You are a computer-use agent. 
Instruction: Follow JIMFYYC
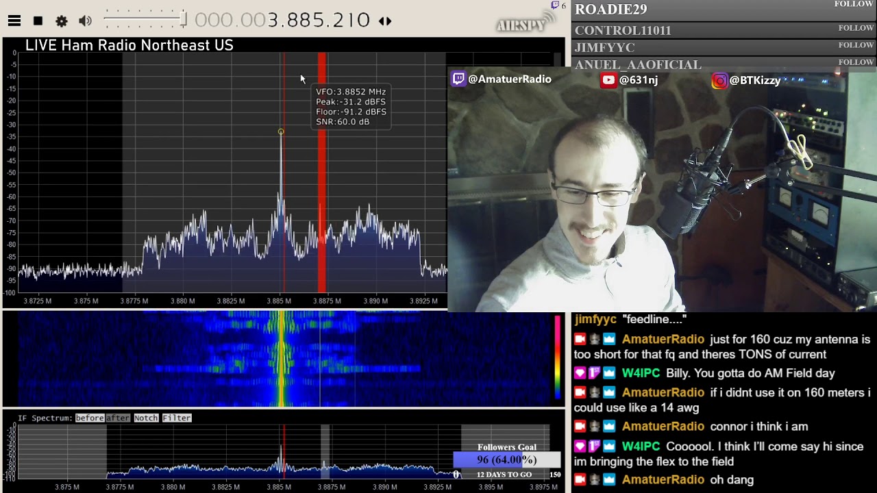pos(856,45)
